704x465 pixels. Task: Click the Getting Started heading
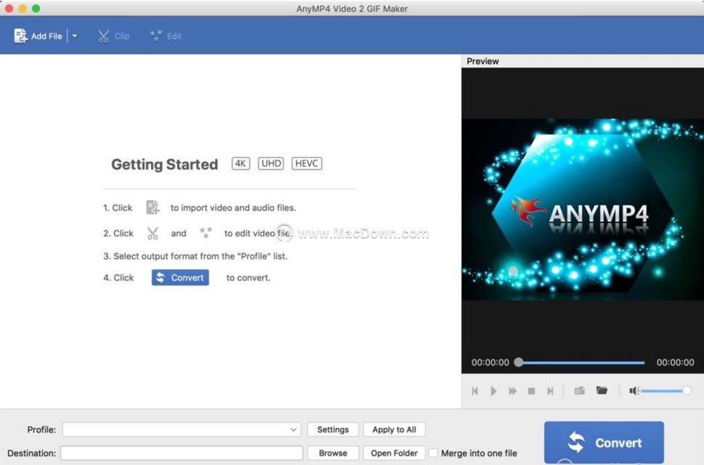point(165,164)
